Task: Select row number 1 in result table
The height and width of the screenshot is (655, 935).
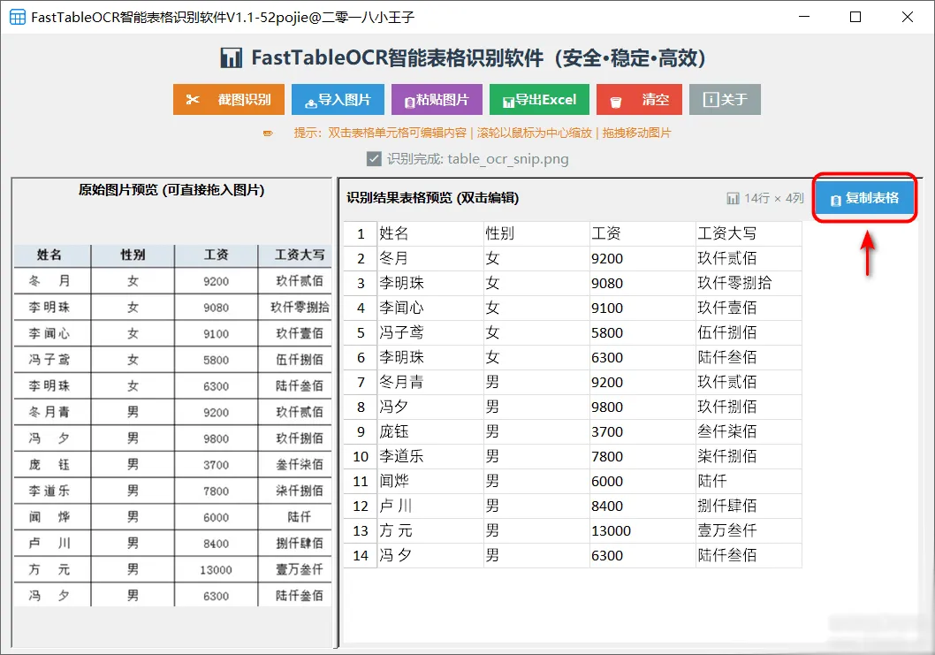Action: 361,233
